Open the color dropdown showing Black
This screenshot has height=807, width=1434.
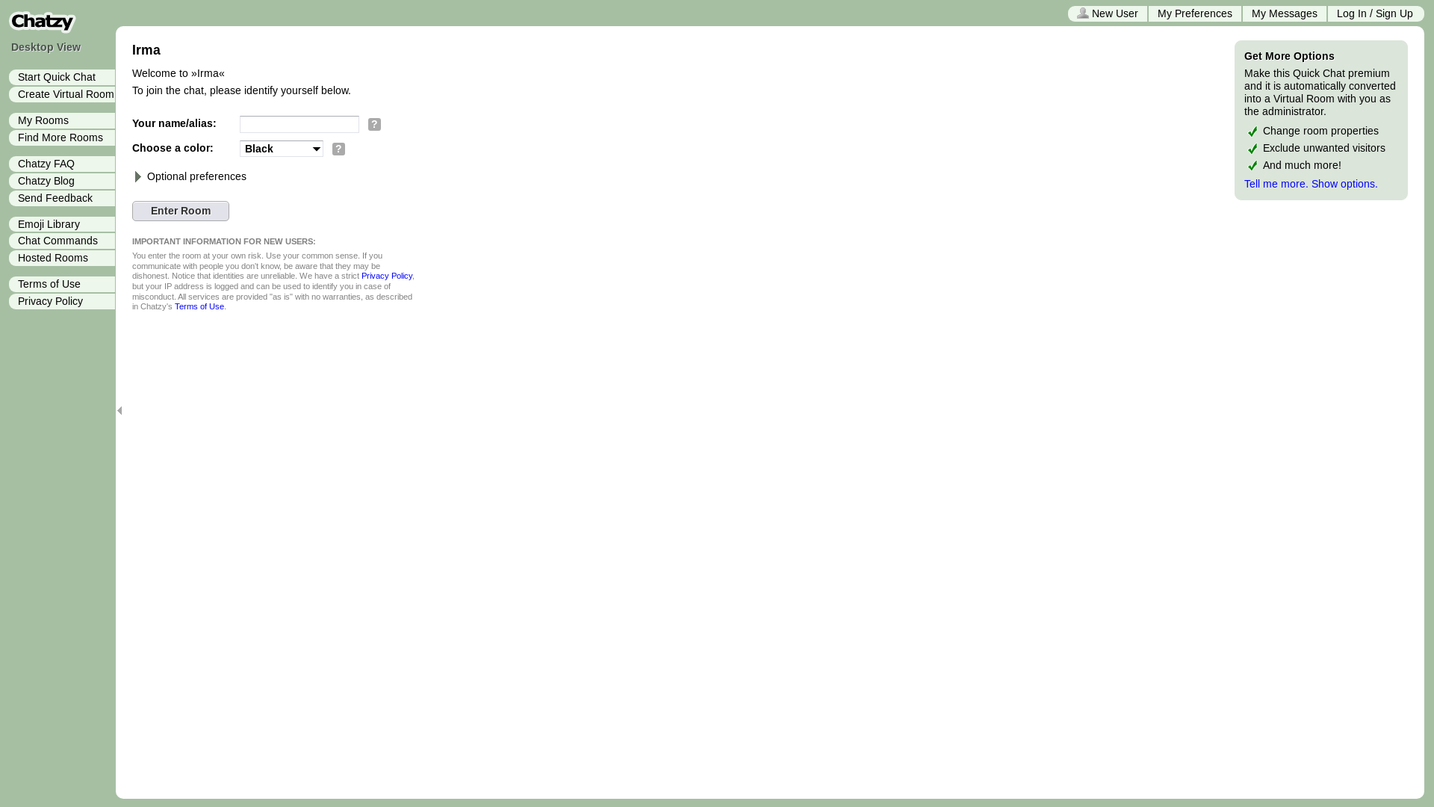tap(282, 149)
